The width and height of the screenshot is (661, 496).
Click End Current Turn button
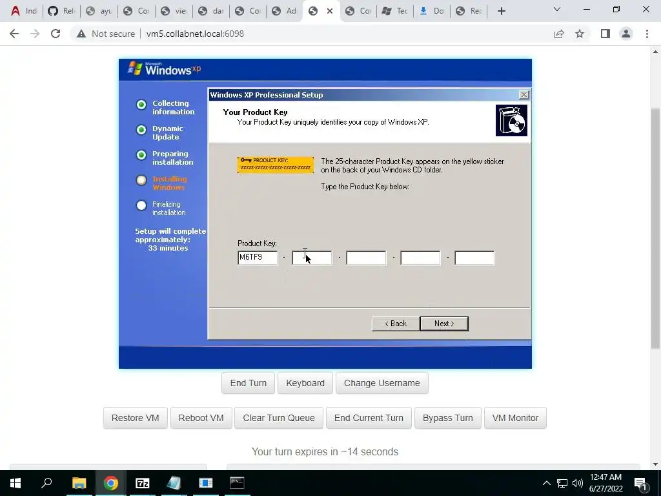coord(369,418)
